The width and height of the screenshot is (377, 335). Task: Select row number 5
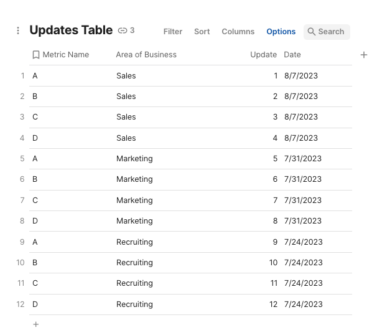(x=22, y=159)
